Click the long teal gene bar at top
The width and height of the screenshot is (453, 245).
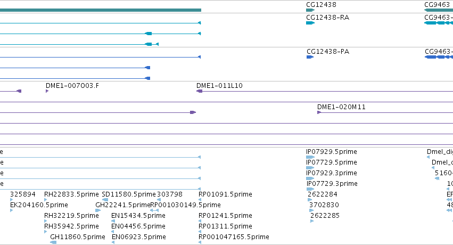(x=101, y=10)
